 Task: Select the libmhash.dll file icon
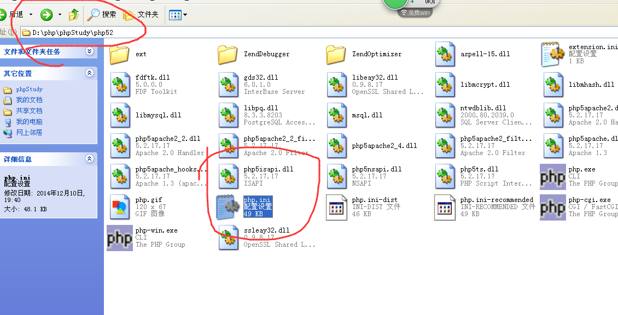[x=554, y=85]
